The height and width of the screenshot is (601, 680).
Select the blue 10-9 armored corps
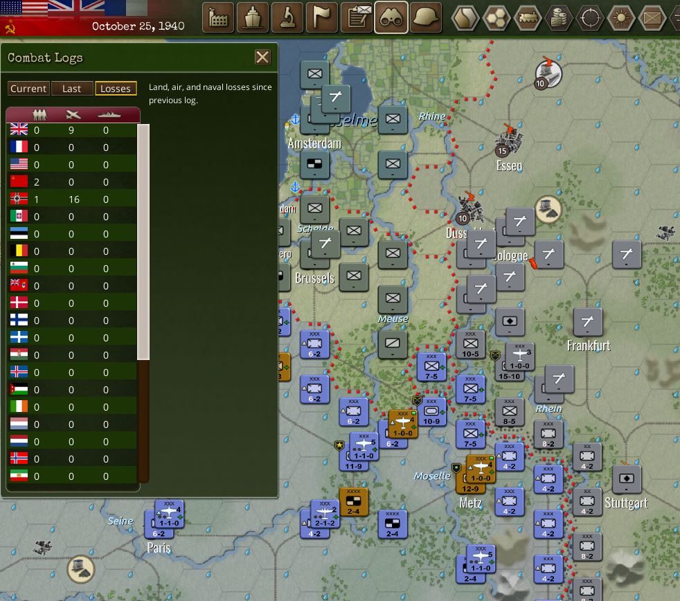click(431, 412)
